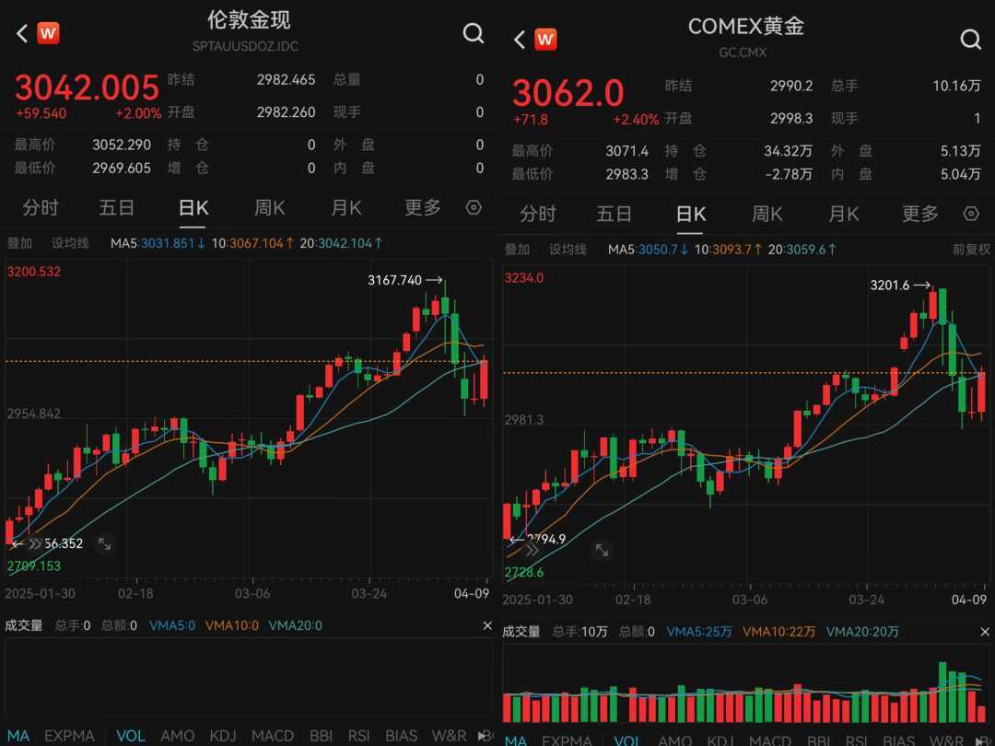The image size is (995, 746).
Task: Expand 伦敦金现 chart to fullscreen
Action: point(105,543)
